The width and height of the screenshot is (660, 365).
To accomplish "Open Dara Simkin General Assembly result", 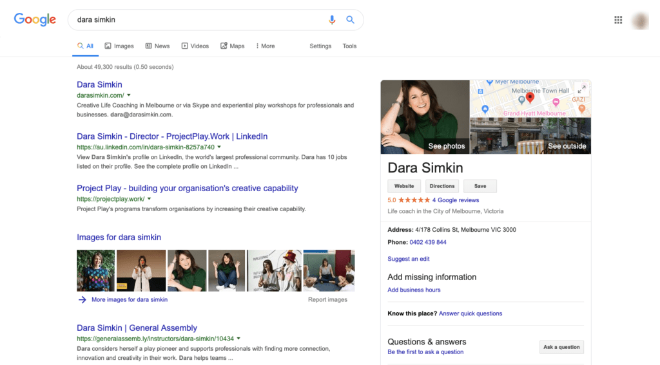I will click(137, 328).
